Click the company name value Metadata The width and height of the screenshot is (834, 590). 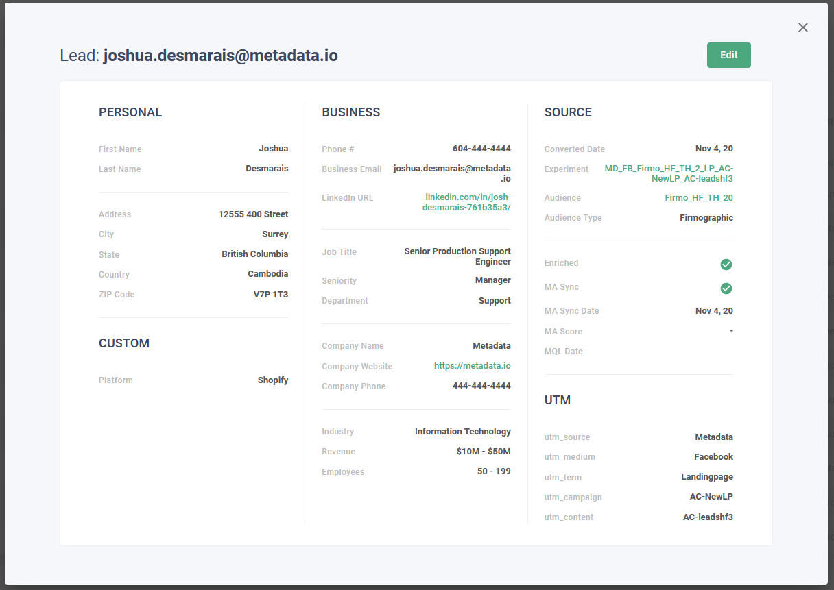click(x=492, y=346)
